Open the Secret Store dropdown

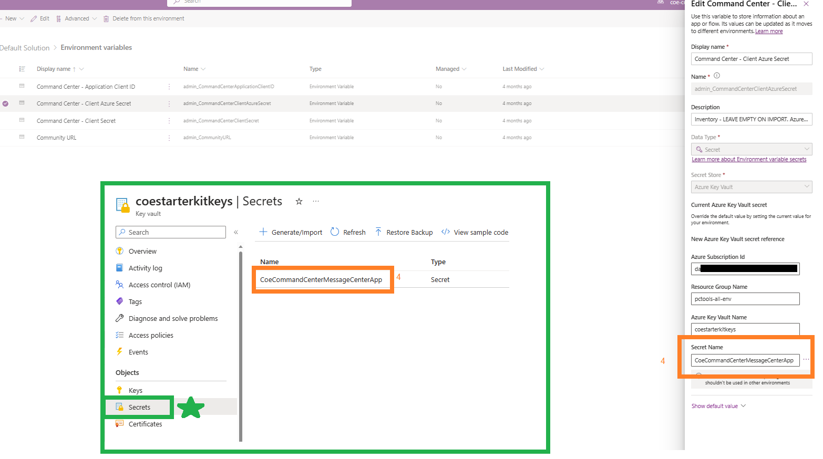point(751,186)
